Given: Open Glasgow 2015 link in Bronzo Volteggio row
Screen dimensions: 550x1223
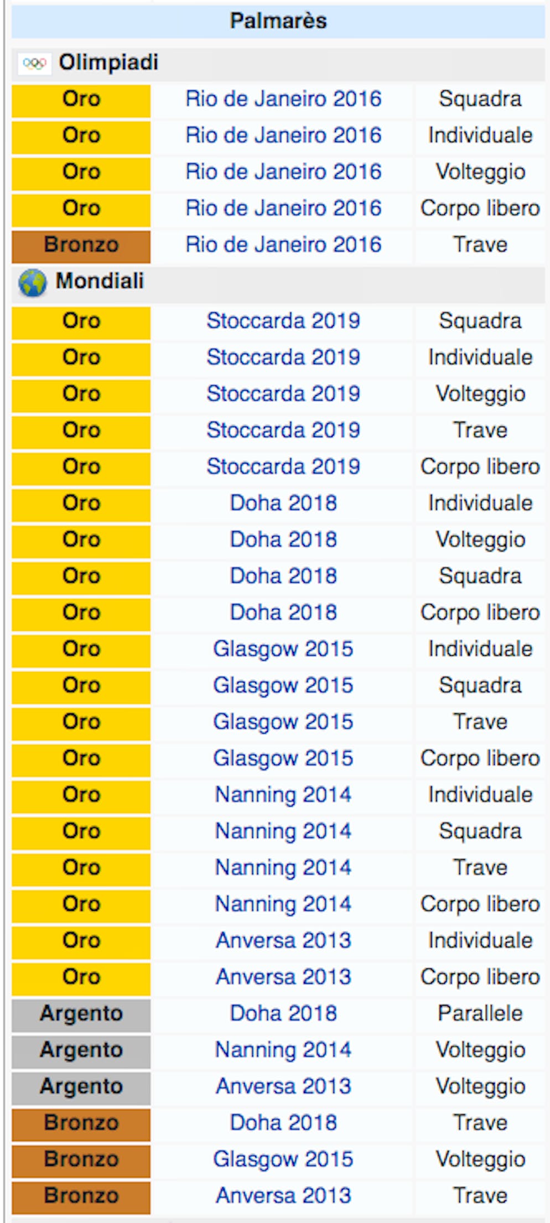Looking at the screenshot, I should 283,1159.
